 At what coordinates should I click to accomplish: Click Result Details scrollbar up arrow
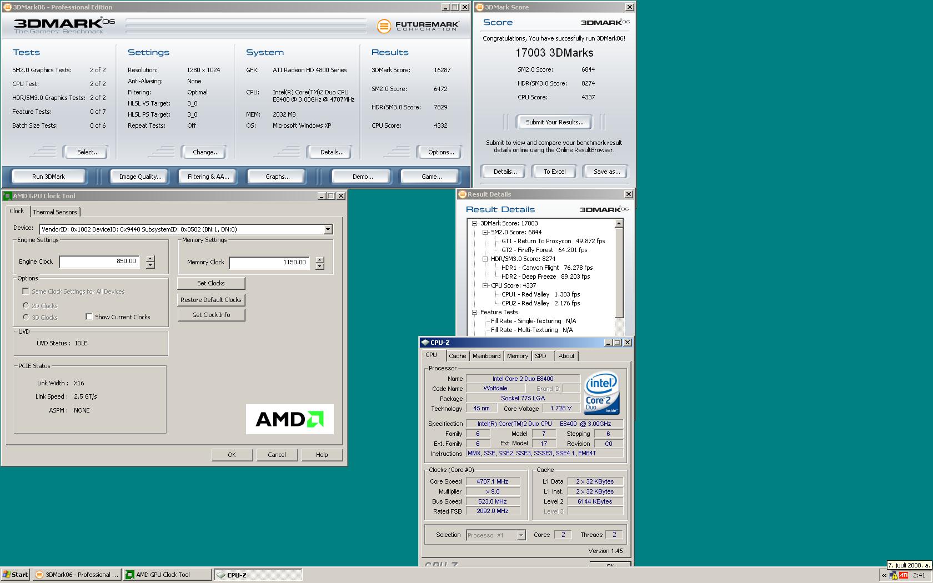tap(619, 223)
